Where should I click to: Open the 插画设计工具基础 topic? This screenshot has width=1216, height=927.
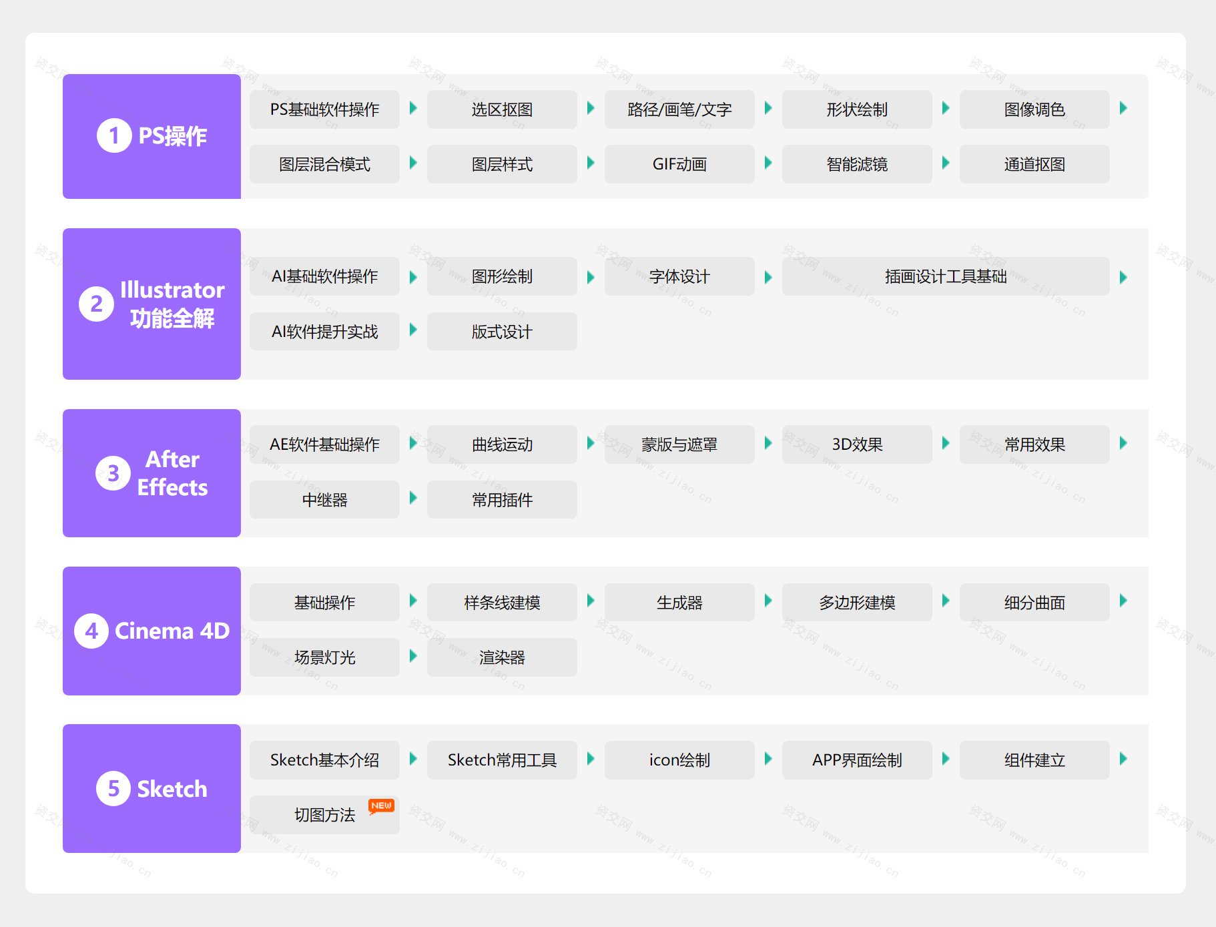[946, 276]
